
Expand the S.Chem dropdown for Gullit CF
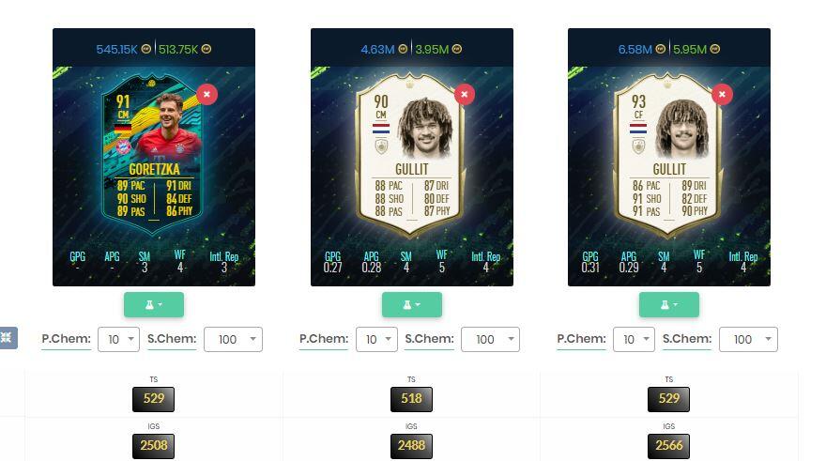tap(748, 339)
